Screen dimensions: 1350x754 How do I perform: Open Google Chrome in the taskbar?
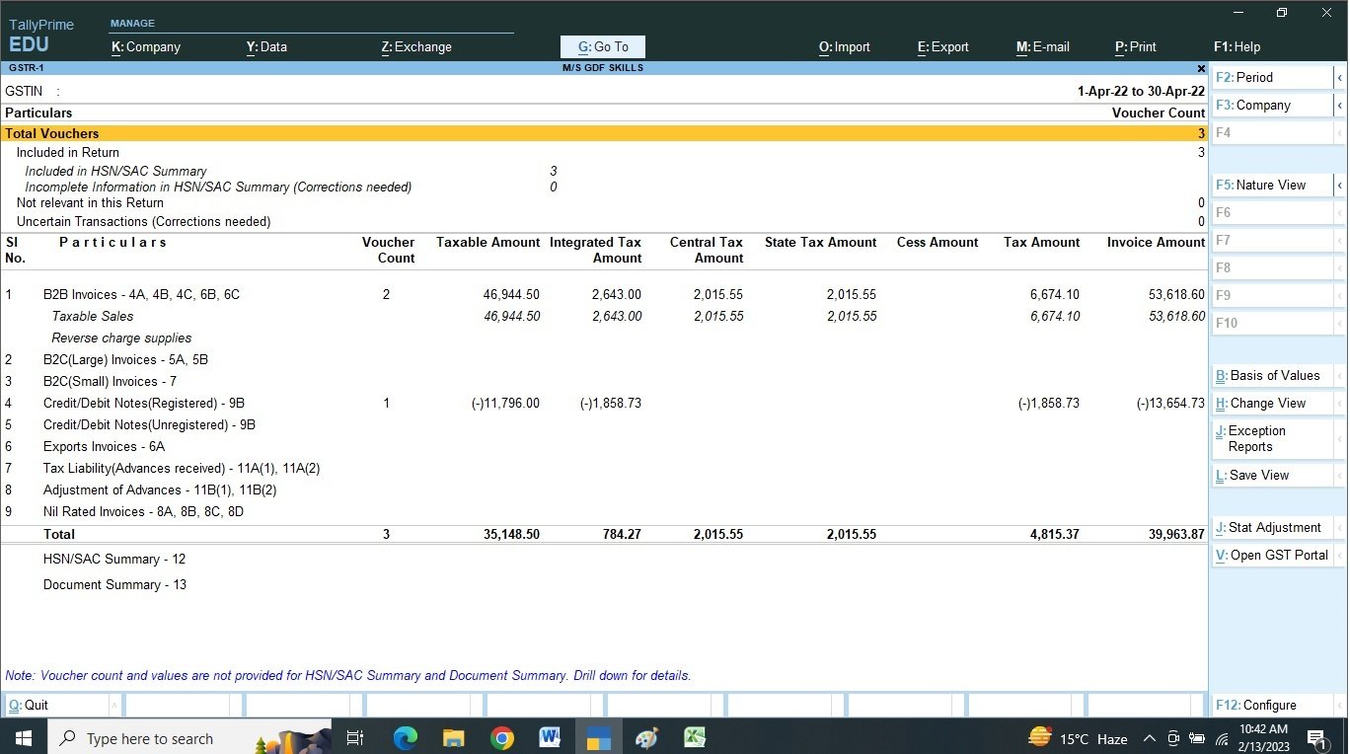501,737
